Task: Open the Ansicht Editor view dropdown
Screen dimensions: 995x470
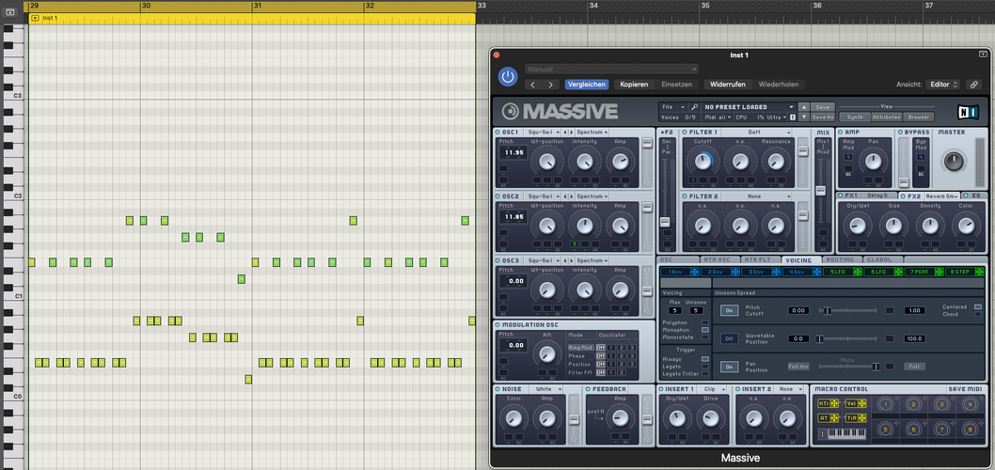Action: pyautogui.click(x=943, y=85)
